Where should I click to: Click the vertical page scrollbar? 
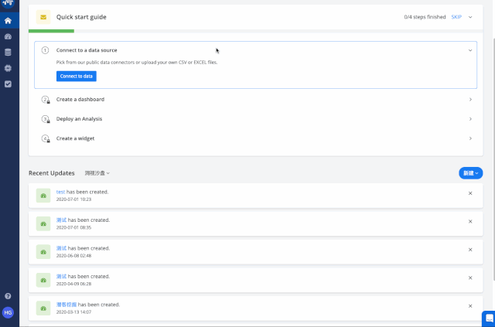(493, 158)
